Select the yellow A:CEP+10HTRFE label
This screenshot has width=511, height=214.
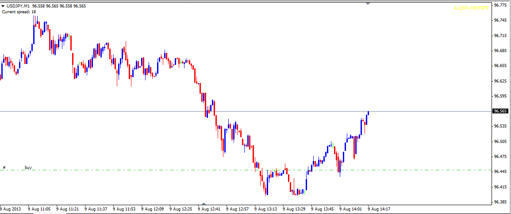coord(472,8)
